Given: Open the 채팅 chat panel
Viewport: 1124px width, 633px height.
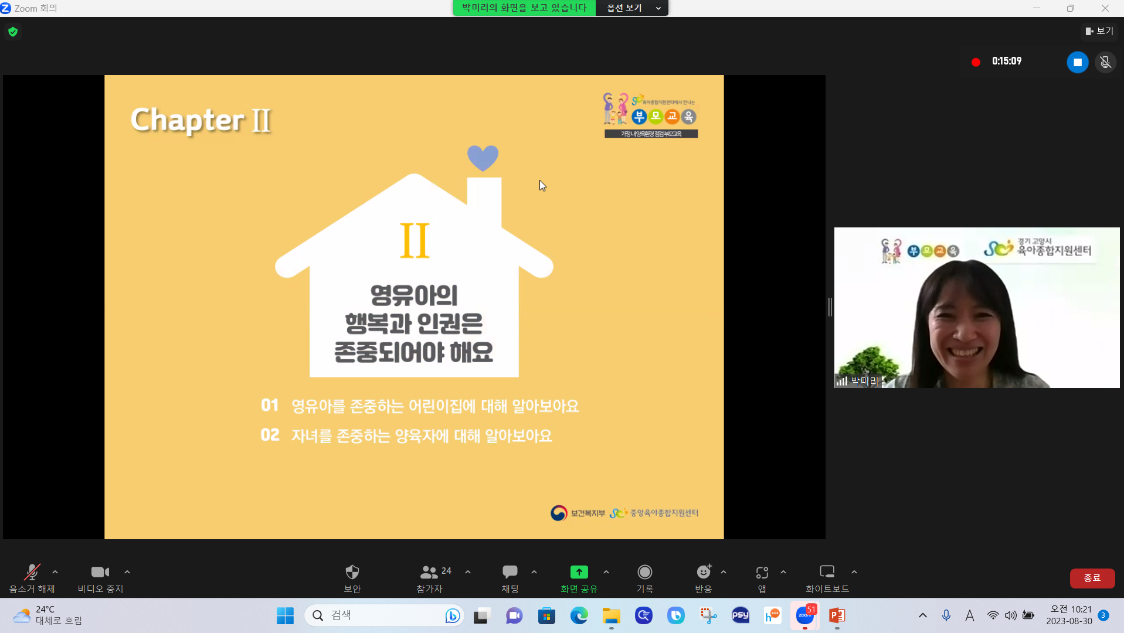Looking at the screenshot, I should pyautogui.click(x=510, y=578).
